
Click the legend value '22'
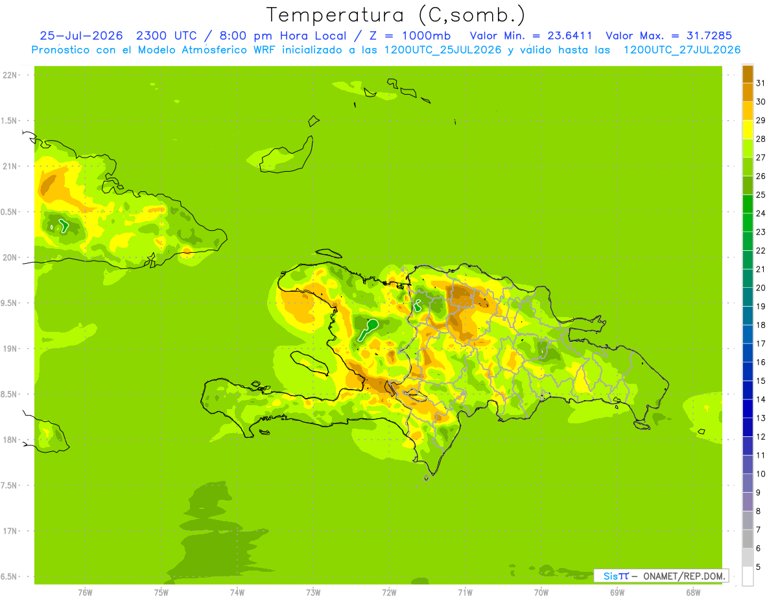click(x=760, y=250)
